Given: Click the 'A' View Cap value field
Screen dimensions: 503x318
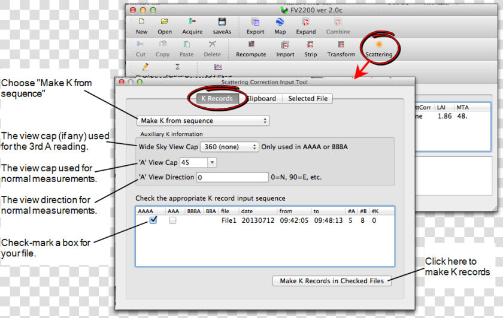Looking at the screenshot, I should coord(194,162).
